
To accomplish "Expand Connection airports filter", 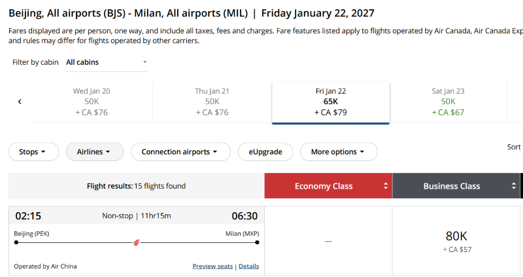I will coord(180,152).
